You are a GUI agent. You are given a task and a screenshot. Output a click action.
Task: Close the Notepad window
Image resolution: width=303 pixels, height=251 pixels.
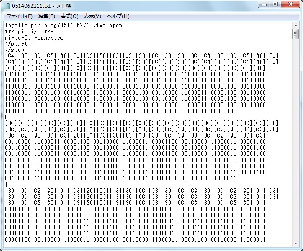coord(290,4)
